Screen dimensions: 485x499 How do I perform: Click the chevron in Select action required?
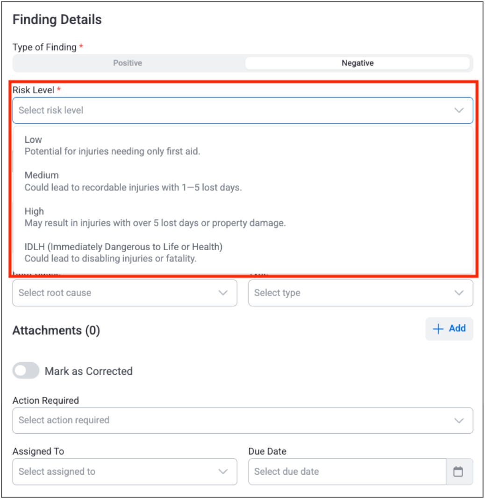(x=459, y=420)
